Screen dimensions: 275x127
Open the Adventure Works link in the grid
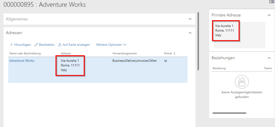(x=22, y=61)
